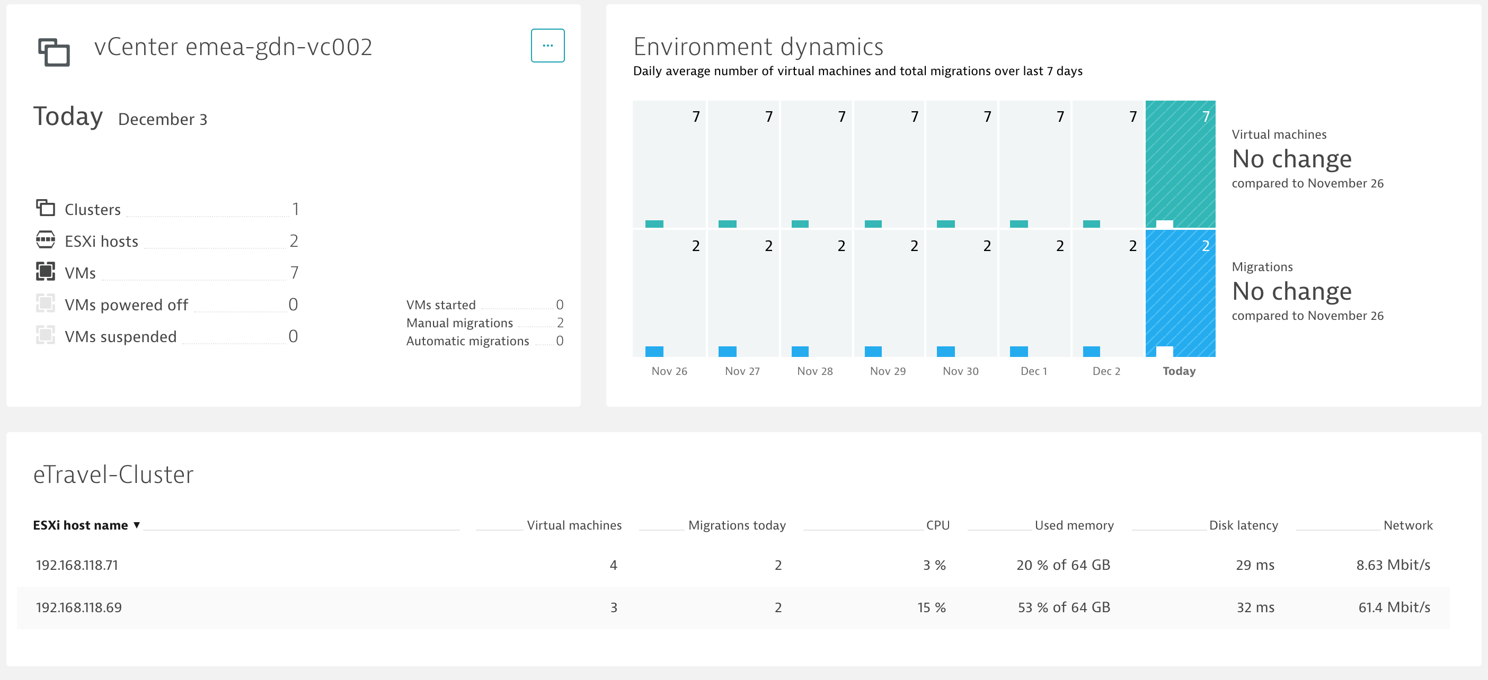This screenshot has width=1488, height=680.
Task: Select the Nov 26 virtual machines column
Action: coord(669,165)
